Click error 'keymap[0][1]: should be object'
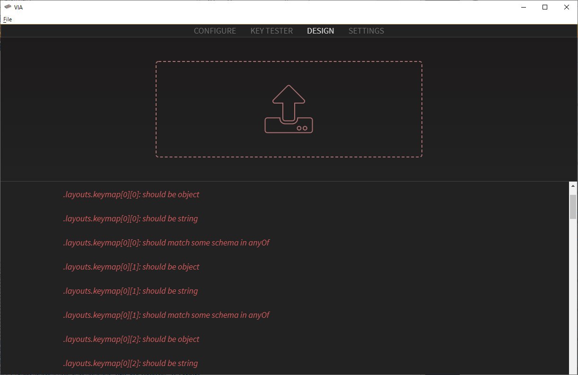 point(131,267)
